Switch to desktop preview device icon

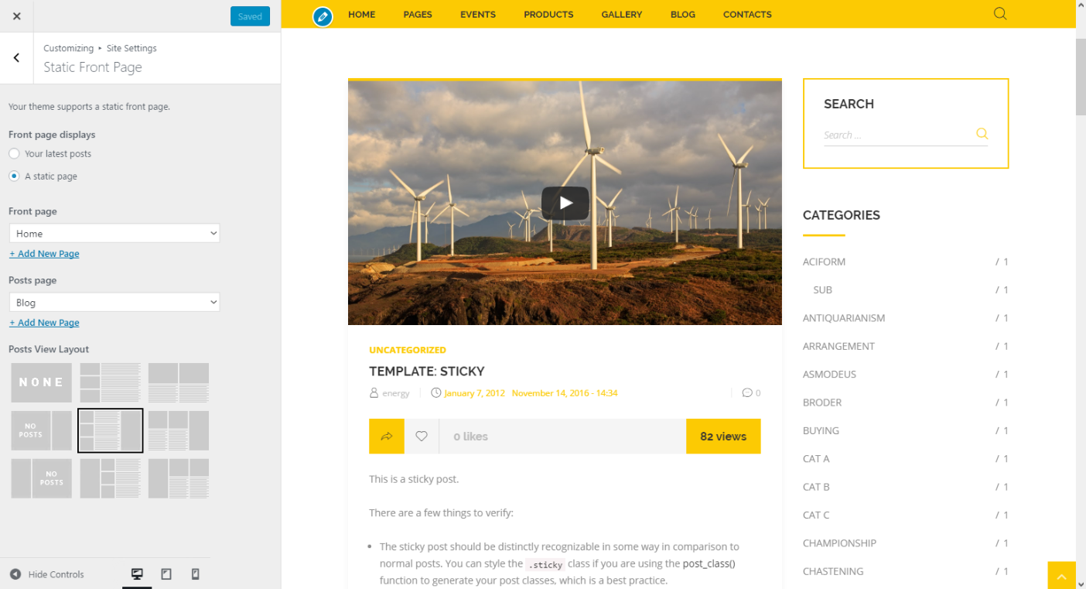[x=137, y=574]
